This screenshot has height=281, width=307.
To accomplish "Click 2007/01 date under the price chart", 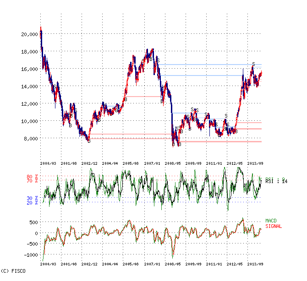I will (152, 163).
